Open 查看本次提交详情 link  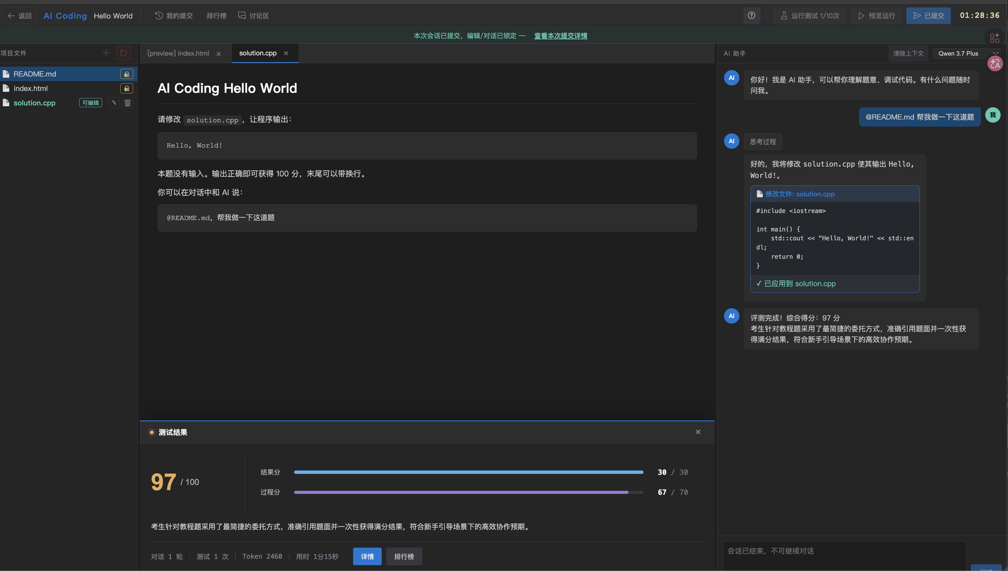[561, 36]
